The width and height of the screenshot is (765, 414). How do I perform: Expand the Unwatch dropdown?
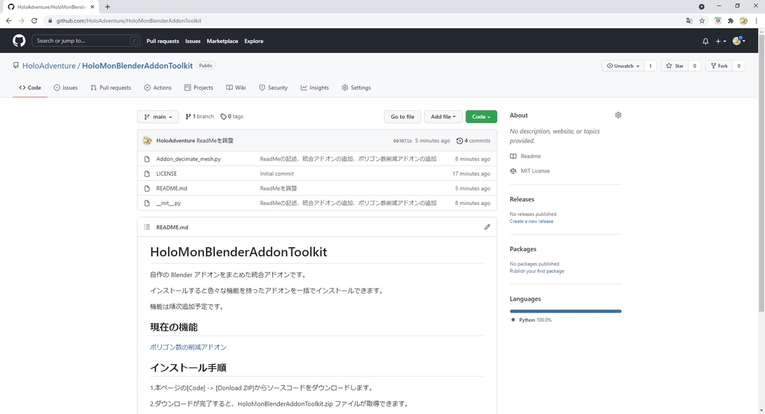click(x=623, y=66)
